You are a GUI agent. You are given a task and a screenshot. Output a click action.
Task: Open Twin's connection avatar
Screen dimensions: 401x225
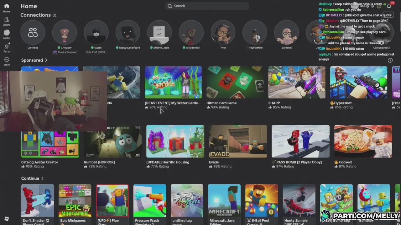click(223, 32)
